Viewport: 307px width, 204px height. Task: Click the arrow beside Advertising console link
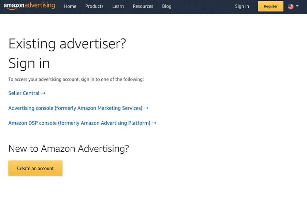(146, 108)
